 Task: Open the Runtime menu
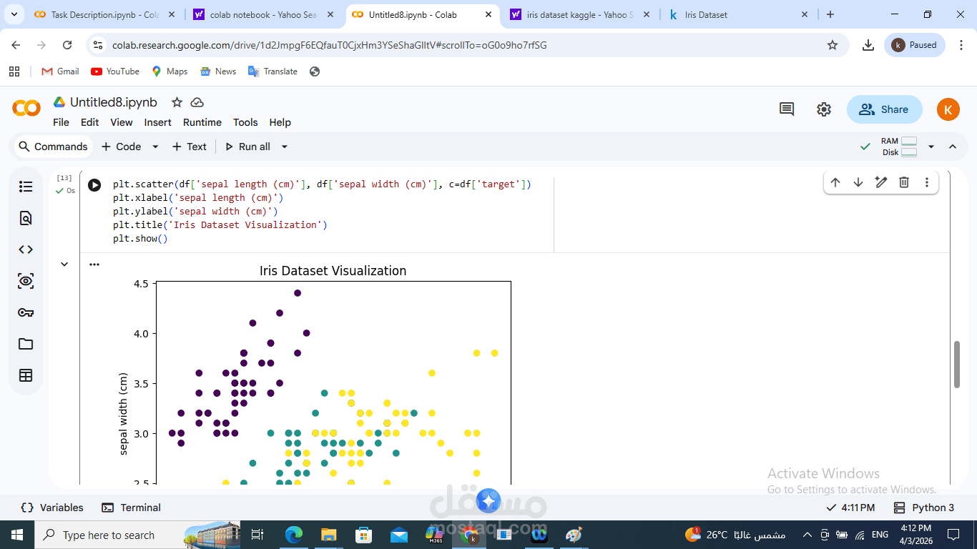[202, 122]
